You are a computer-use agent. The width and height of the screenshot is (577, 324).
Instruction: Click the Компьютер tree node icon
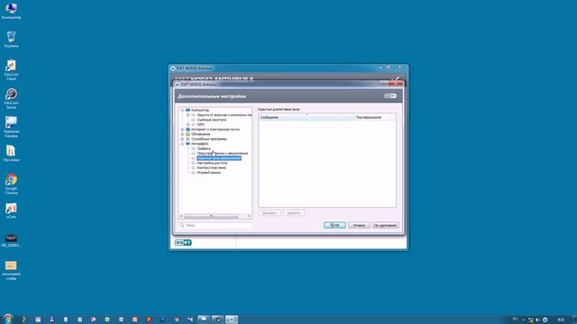coord(188,110)
